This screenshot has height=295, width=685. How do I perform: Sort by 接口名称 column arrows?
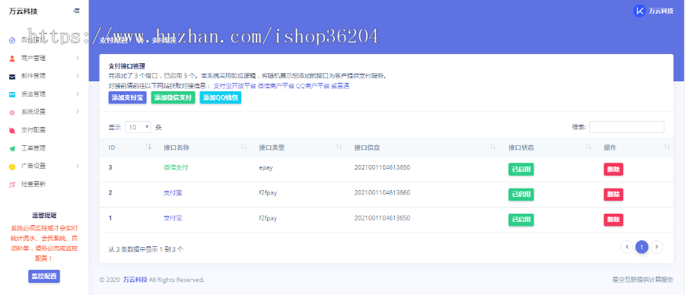(244, 147)
